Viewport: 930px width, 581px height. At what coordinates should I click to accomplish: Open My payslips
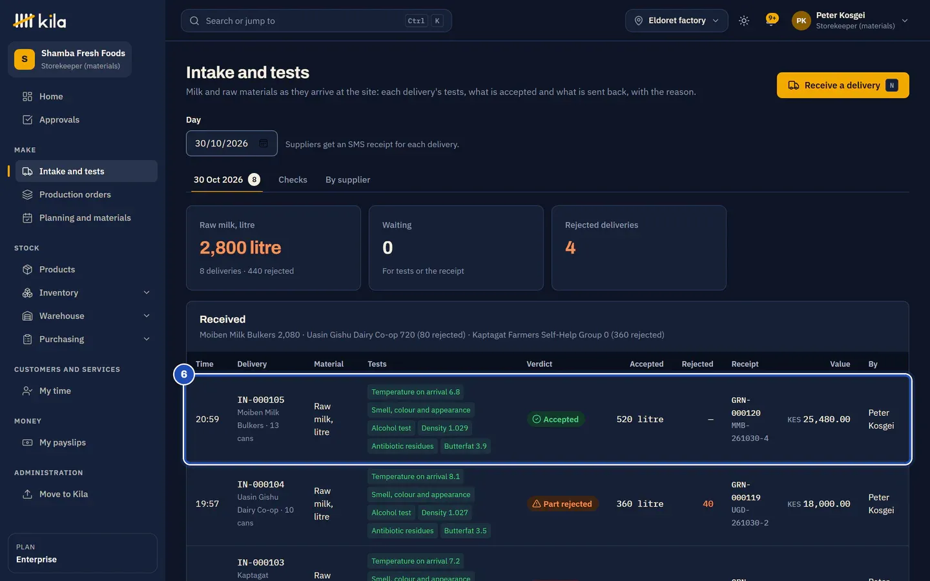coord(87,443)
